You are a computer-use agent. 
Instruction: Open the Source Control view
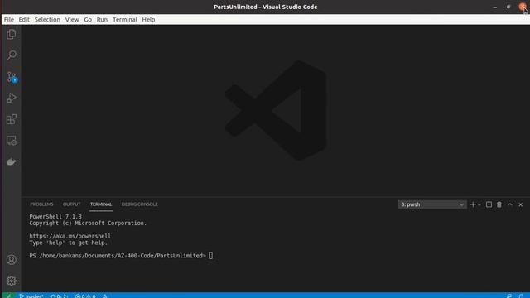12,77
